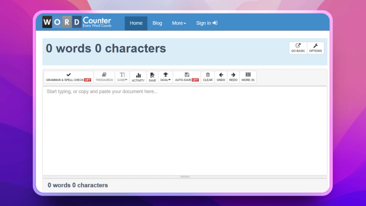Click the Redo arrow
Viewport: 366px width, 206px height.
(233, 77)
